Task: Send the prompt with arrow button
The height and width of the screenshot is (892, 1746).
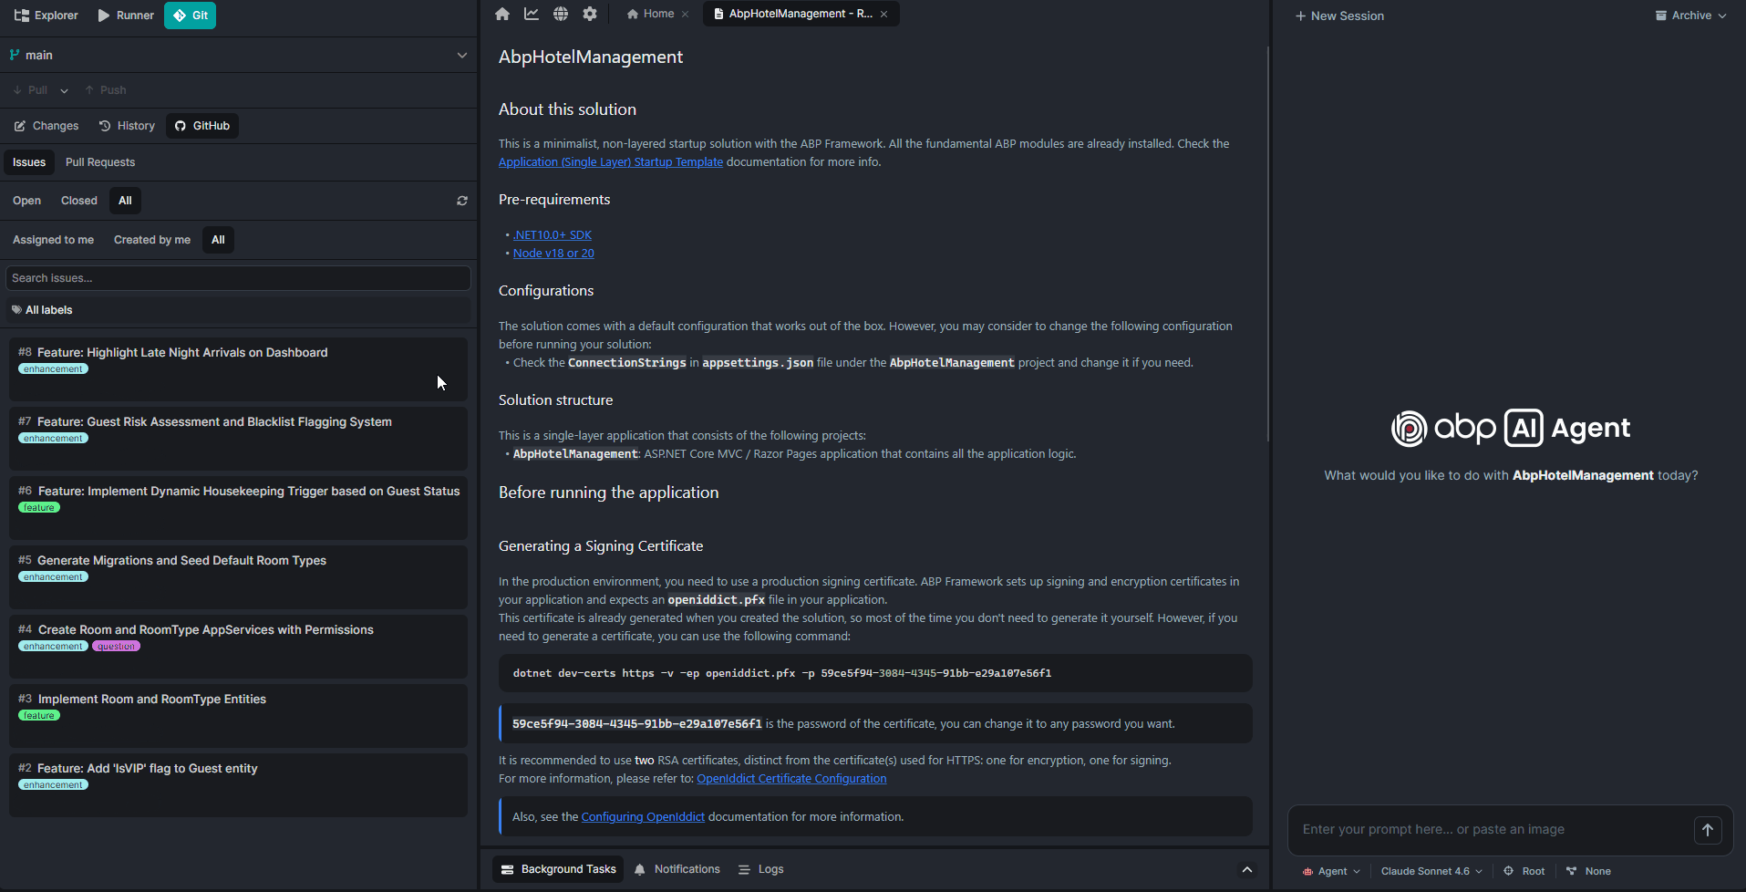Action: pyautogui.click(x=1708, y=830)
